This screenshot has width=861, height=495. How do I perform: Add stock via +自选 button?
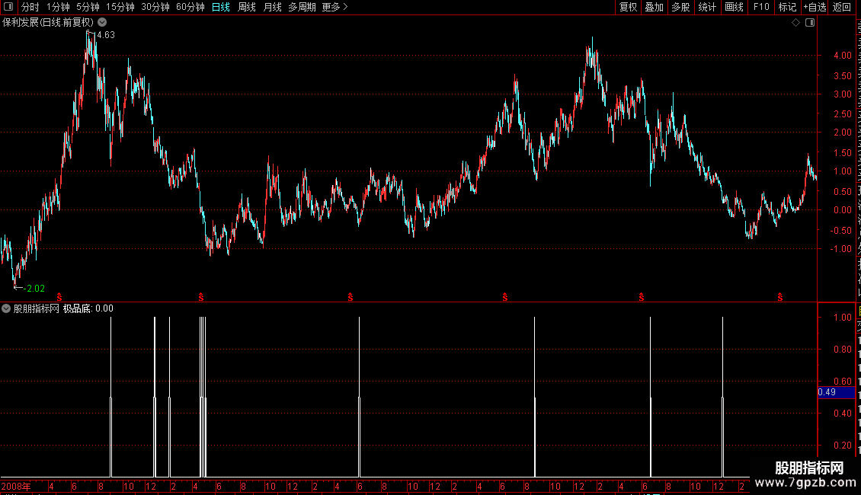click(815, 7)
